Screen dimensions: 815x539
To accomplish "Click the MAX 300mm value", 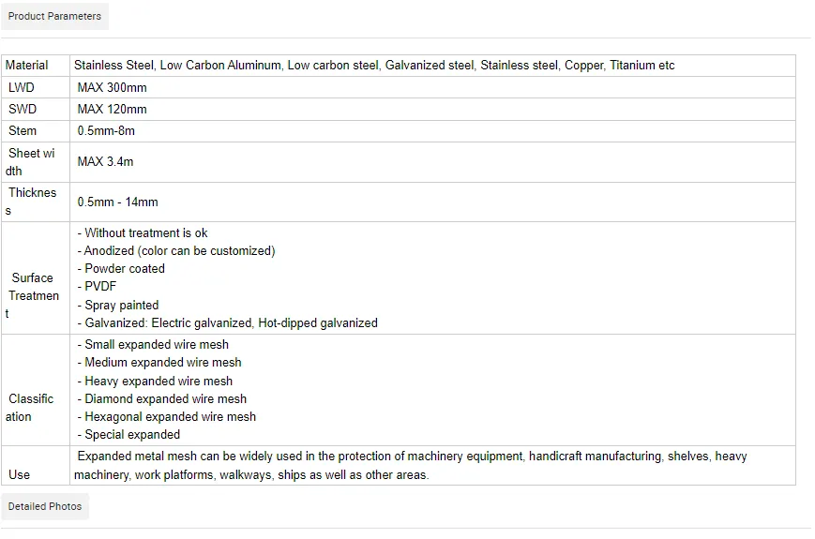I will 112,87.
